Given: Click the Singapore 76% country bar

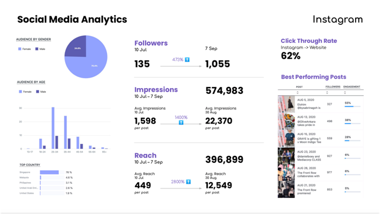Looking at the screenshot, I should [x=49, y=172].
